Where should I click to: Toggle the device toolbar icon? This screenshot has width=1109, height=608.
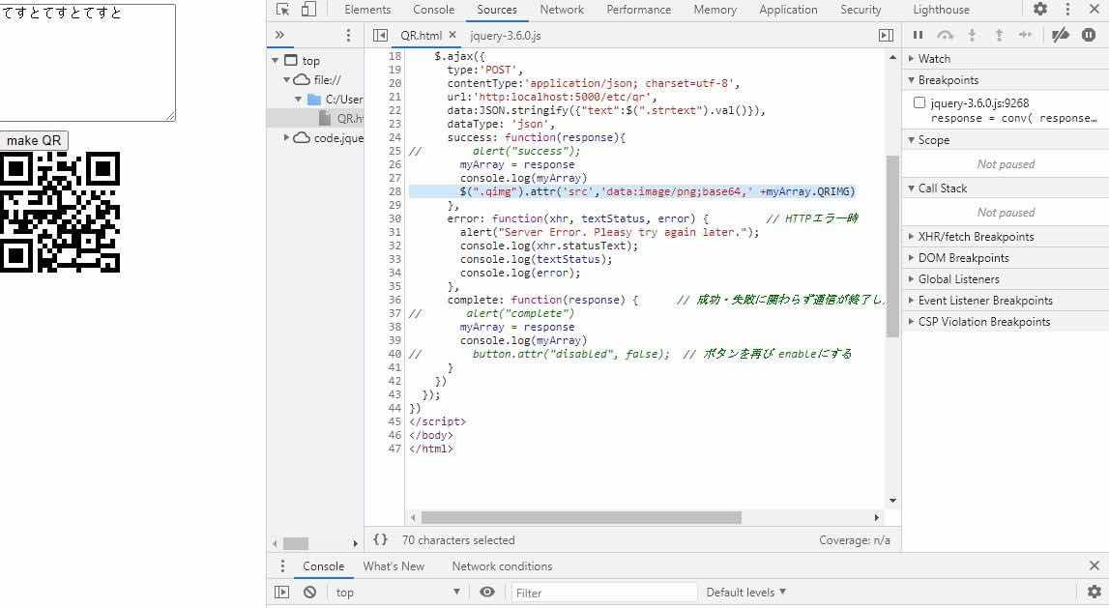click(308, 10)
